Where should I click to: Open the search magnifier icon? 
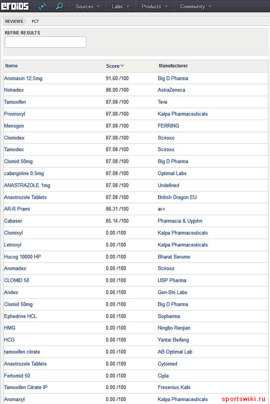[60, 6]
